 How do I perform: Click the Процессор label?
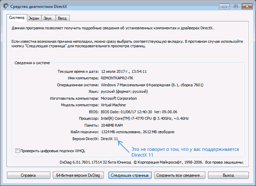point(89,119)
